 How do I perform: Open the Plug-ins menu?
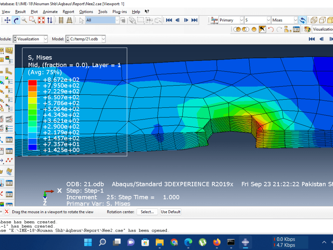click(120, 12)
